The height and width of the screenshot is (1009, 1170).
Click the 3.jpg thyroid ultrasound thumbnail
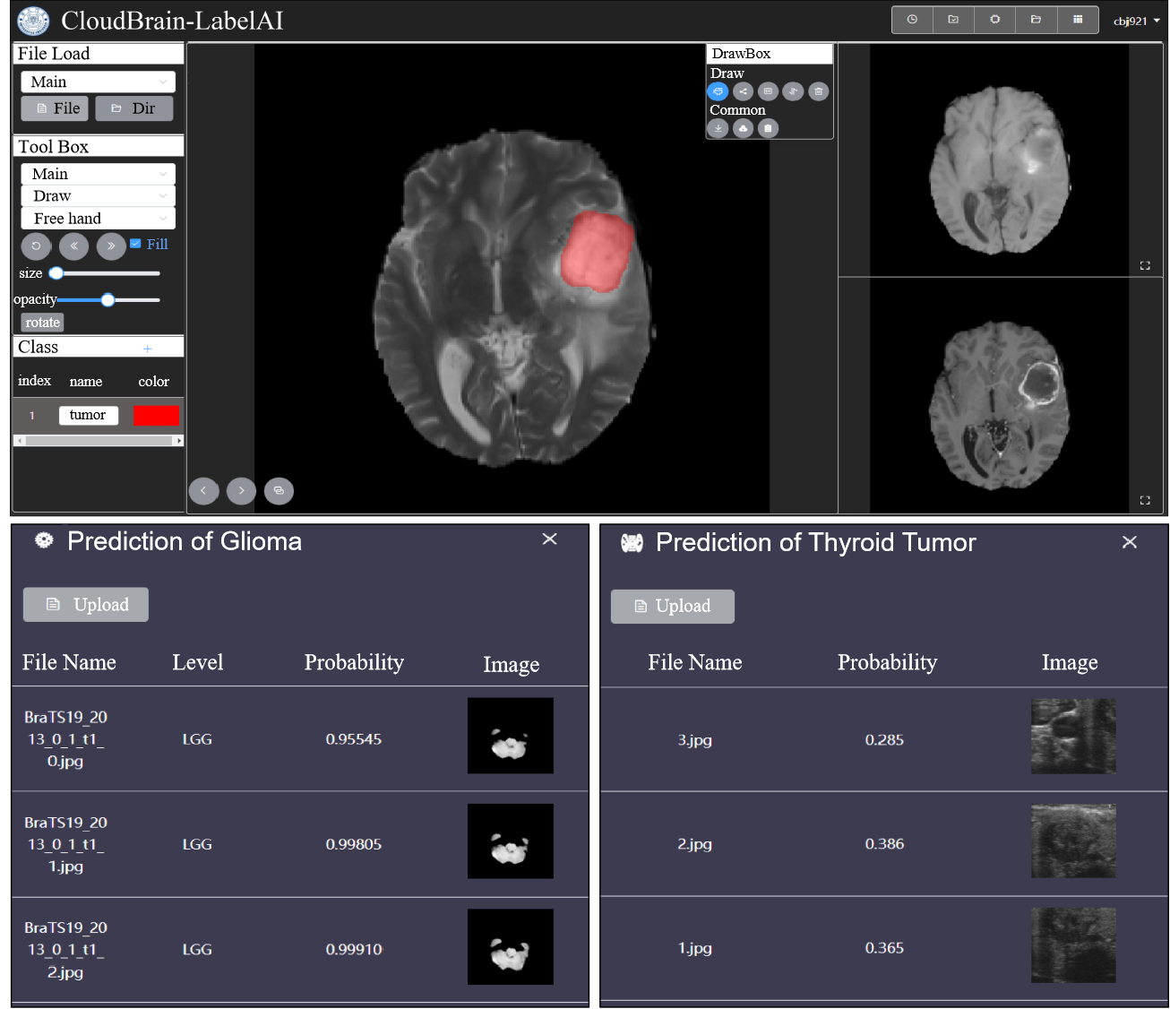coord(1073,737)
